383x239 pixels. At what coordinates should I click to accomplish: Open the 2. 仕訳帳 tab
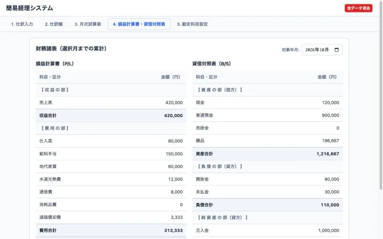tap(54, 24)
